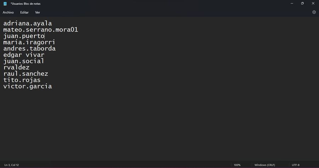Click on the maria.iragorri text line
Viewport: 319px width, 168px height.
point(29,42)
